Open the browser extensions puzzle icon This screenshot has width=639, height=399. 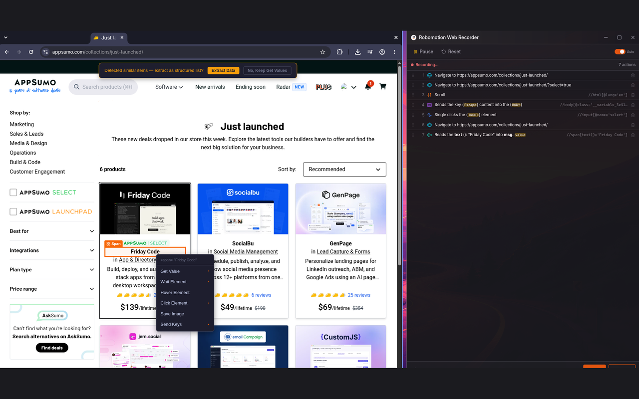339,52
